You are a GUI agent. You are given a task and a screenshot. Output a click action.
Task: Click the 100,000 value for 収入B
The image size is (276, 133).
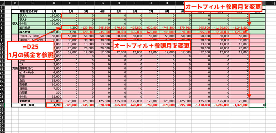[54, 20]
